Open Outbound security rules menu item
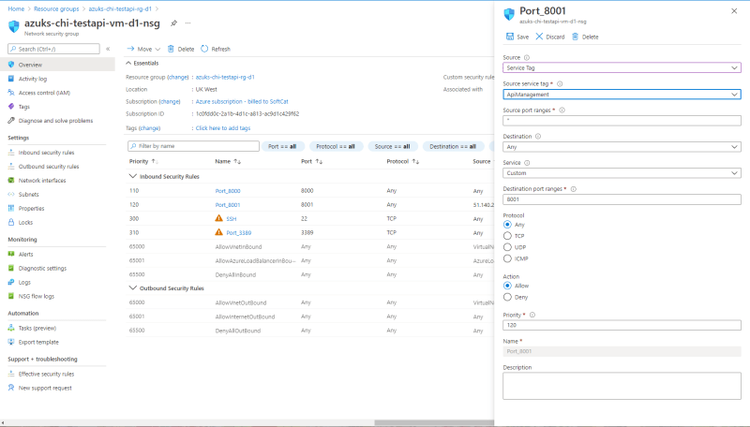Screen dimensions: 750x427 [x=49, y=167]
